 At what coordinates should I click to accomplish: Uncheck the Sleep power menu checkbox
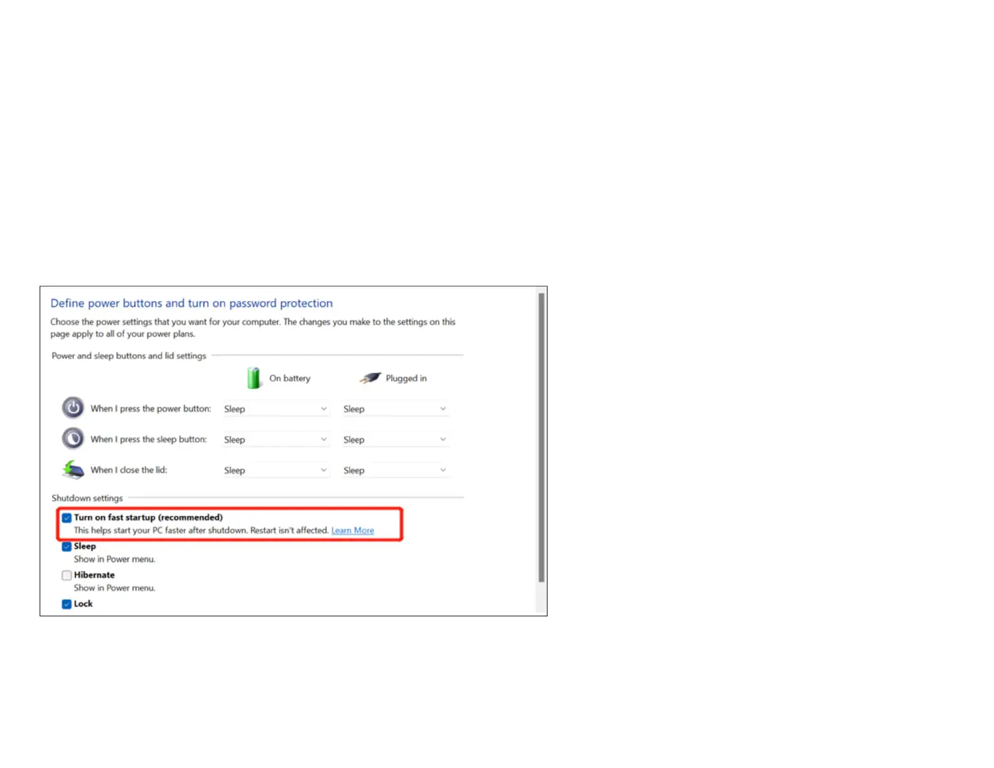click(67, 547)
